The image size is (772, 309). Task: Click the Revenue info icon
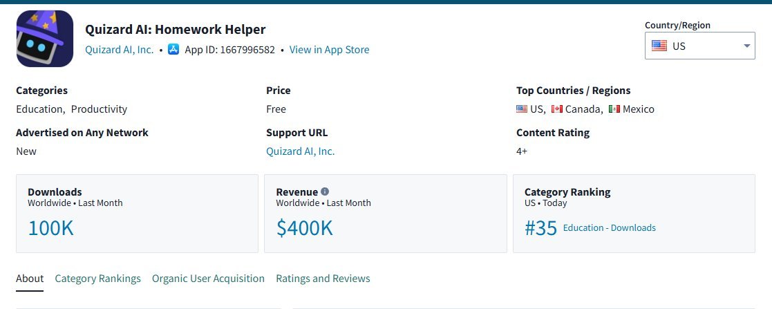pos(325,191)
